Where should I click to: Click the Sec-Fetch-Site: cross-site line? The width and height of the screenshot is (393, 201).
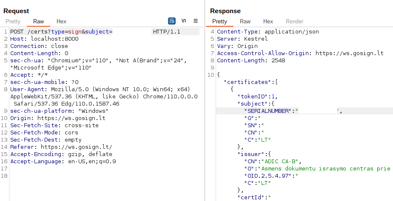[54, 126]
